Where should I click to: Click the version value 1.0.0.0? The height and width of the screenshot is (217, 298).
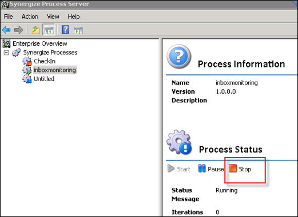coord(226,91)
